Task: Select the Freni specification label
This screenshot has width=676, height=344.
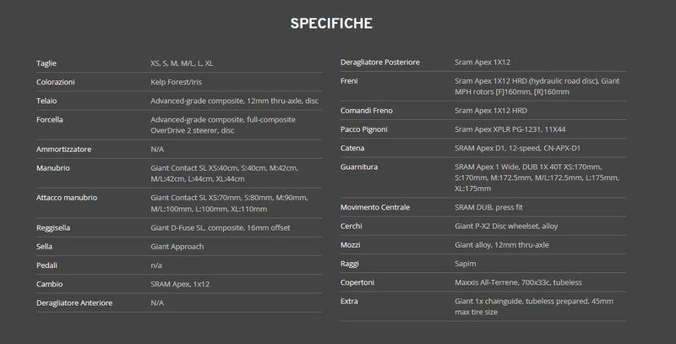Action: [x=349, y=81]
